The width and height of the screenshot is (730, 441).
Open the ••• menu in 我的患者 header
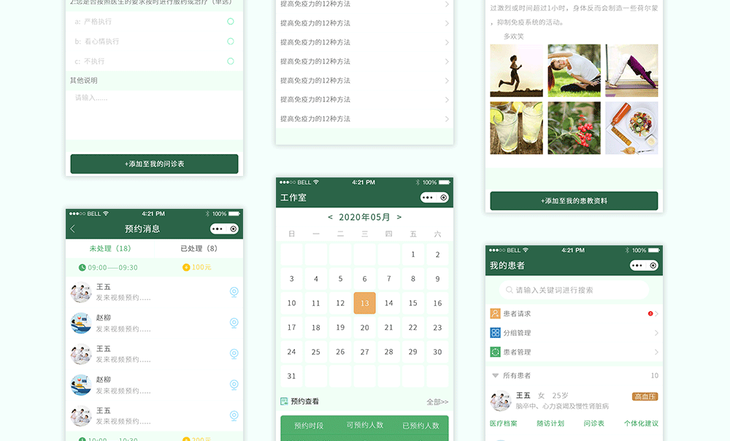pyautogui.click(x=637, y=266)
